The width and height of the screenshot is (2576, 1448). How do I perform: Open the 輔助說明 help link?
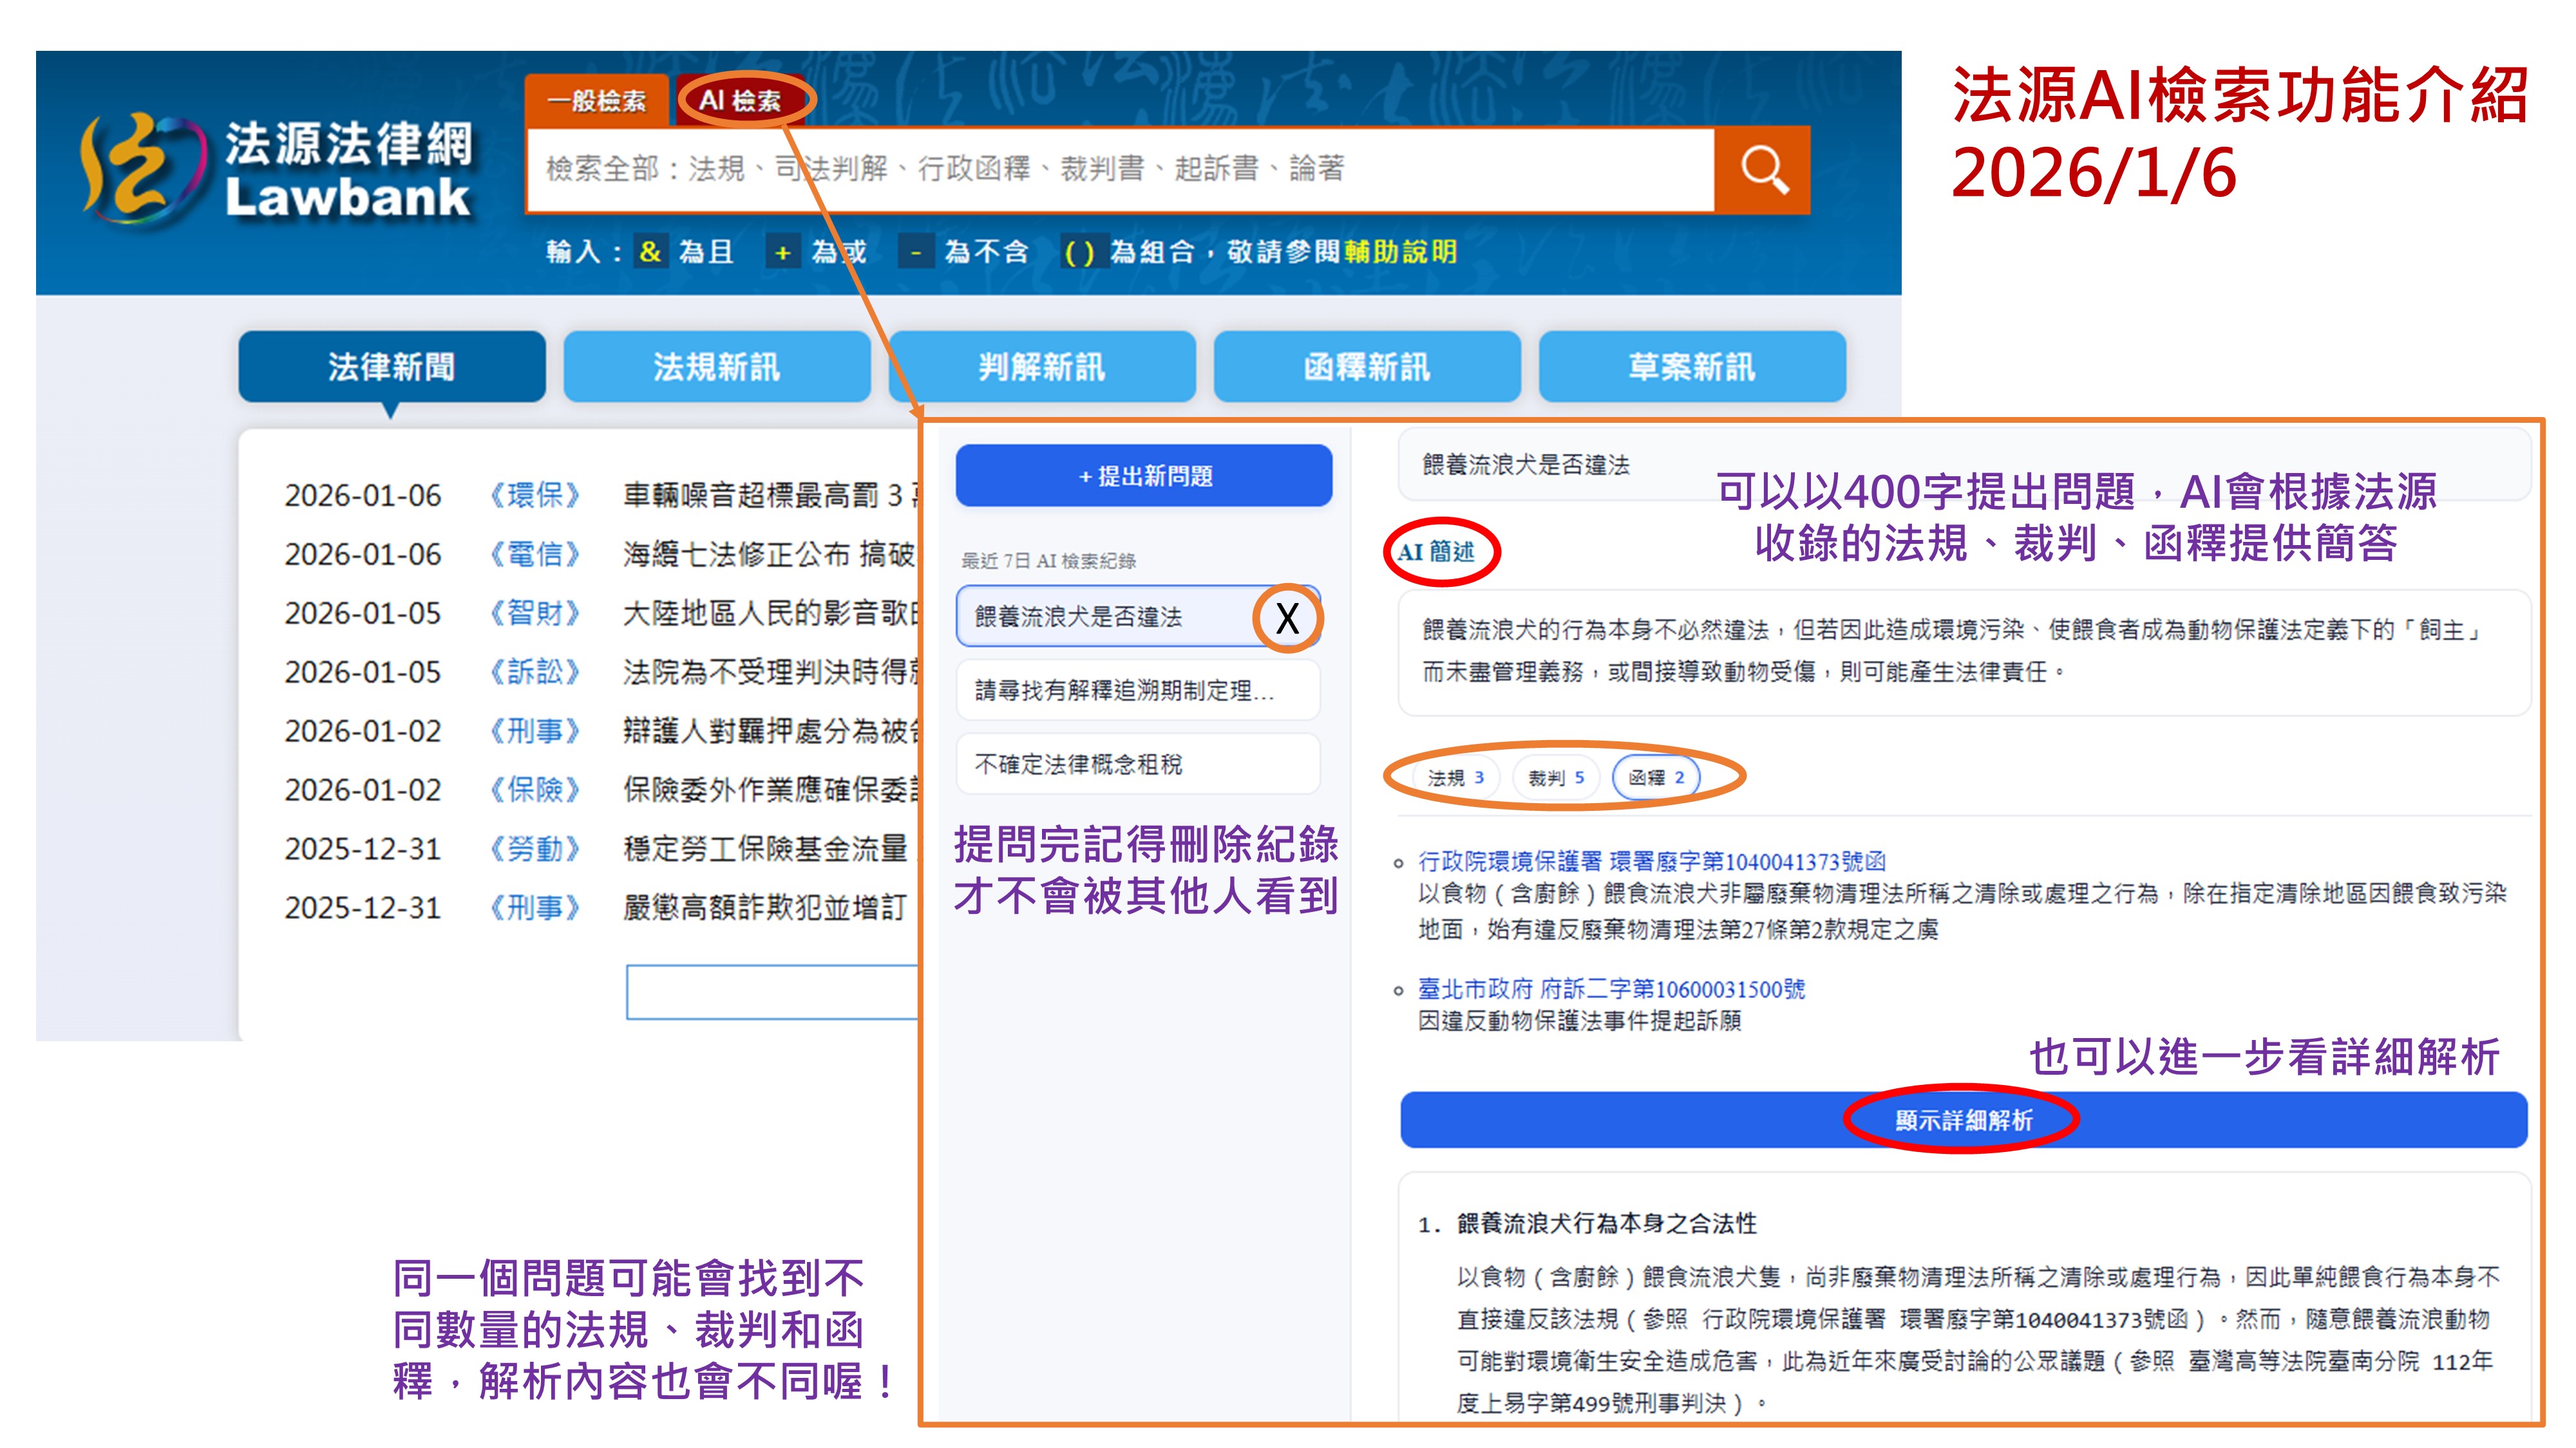pyautogui.click(x=1400, y=252)
